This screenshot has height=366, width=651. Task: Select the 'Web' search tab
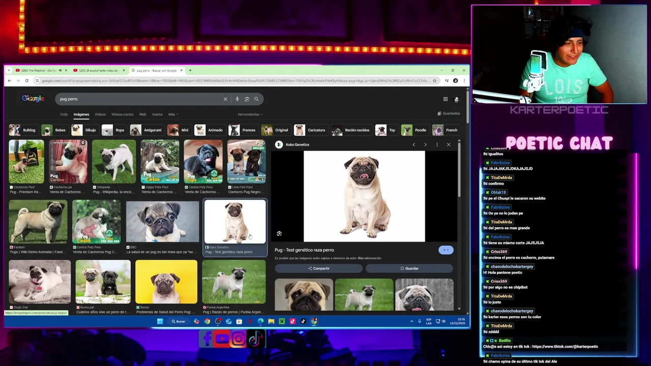pyautogui.click(x=142, y=114)
